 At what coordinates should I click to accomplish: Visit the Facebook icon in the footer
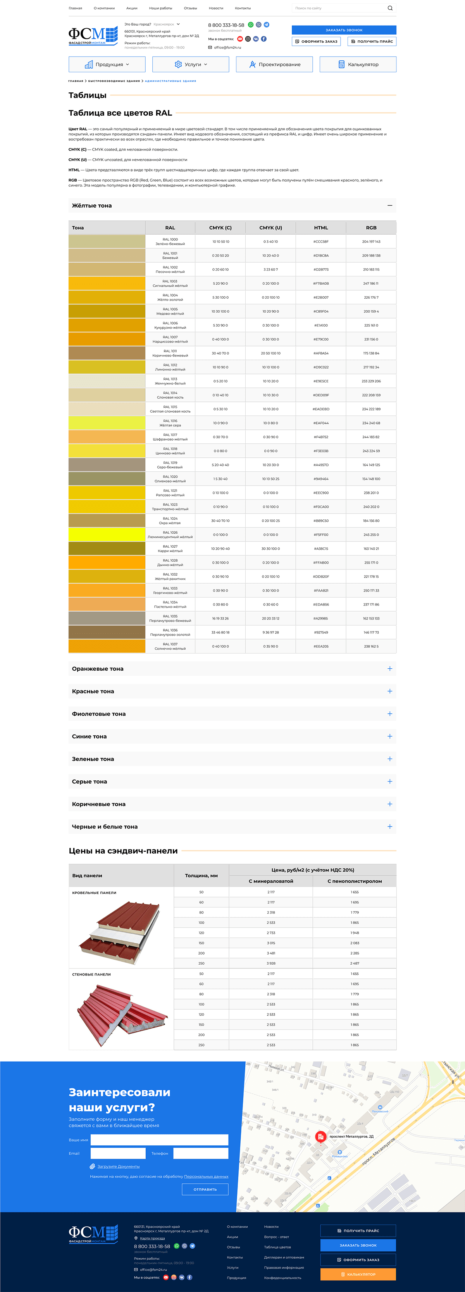coord(189,1277)
